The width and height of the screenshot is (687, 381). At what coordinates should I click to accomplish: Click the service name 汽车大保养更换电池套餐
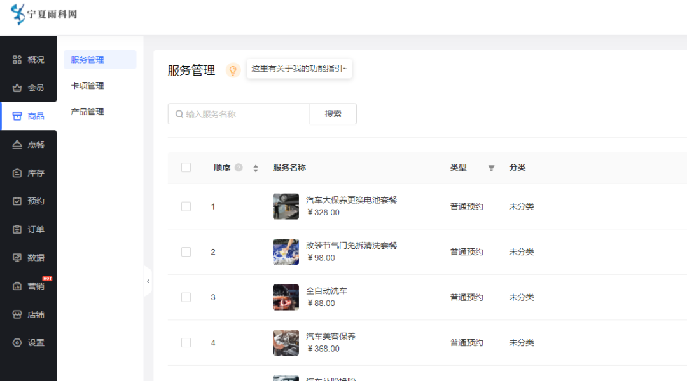point(351,200)
